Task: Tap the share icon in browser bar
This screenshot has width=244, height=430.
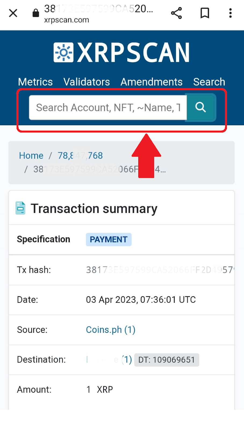Action: click(x=176, y=13)
